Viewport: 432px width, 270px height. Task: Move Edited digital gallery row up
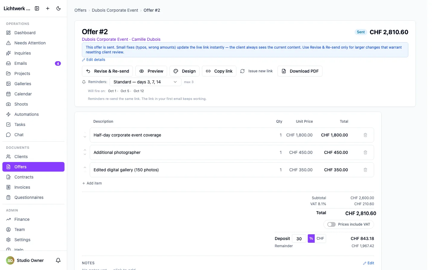[x=85, y=167]
